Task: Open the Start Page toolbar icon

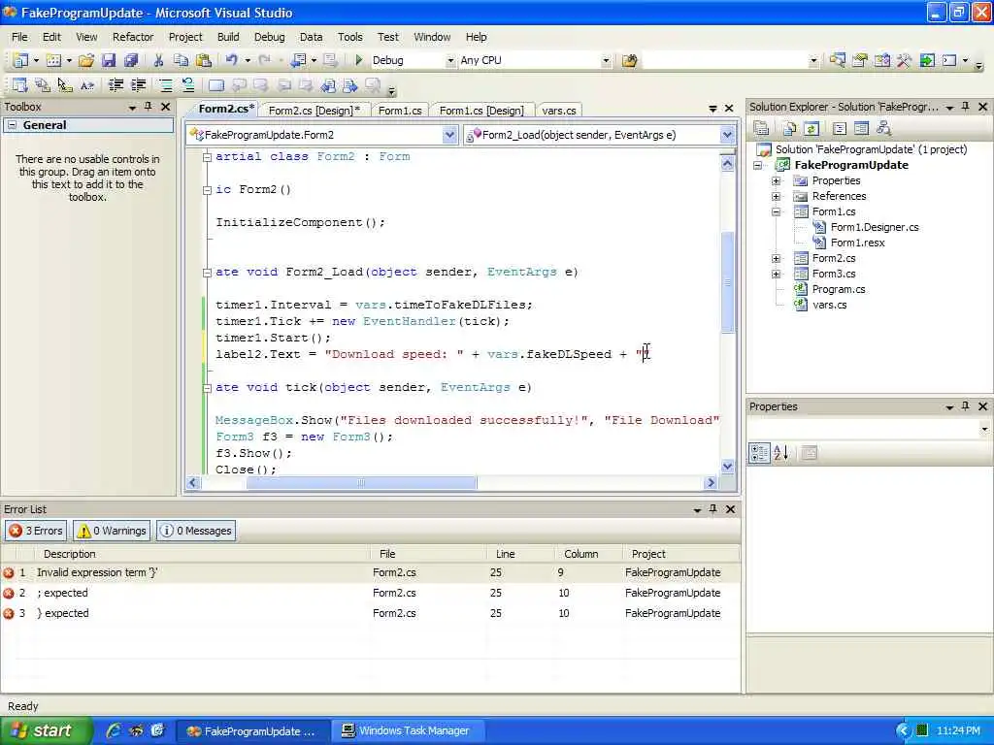Action: pyautogui.click(x=927, y=60)
